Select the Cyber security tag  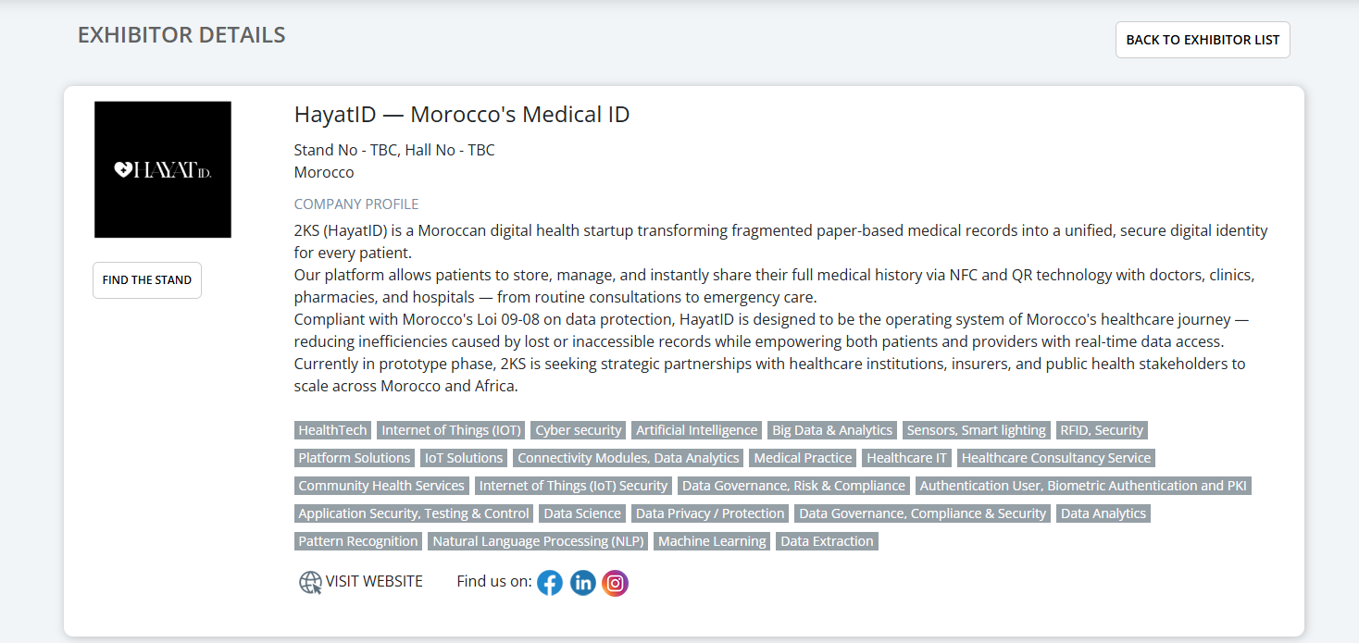coord(578,429)
